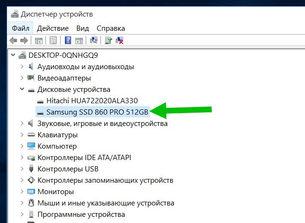The height and width of the screenshot is (223, 305).
Task: Click the Программные устройства icon
Action: tap(31, 214)
